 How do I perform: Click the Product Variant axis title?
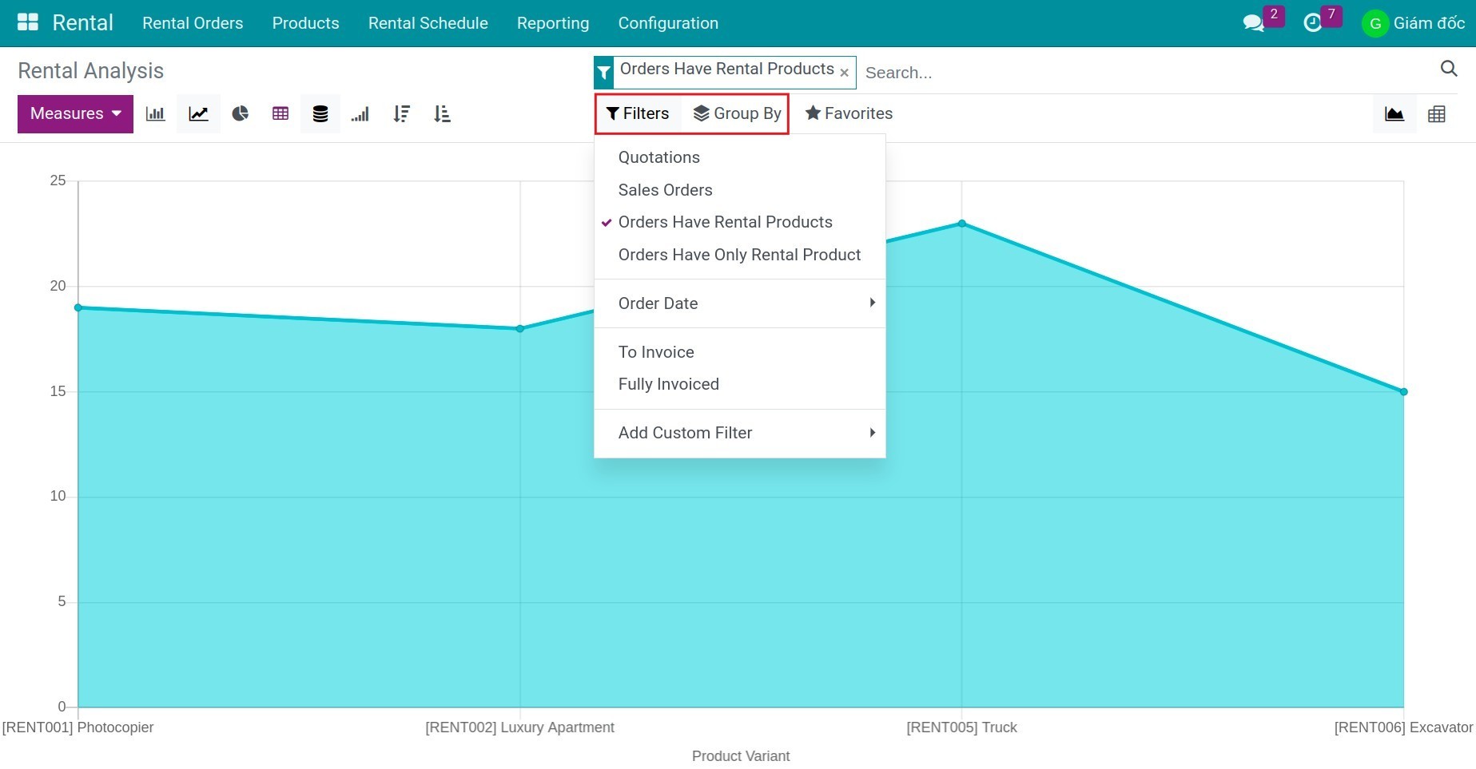coord(741,755)
